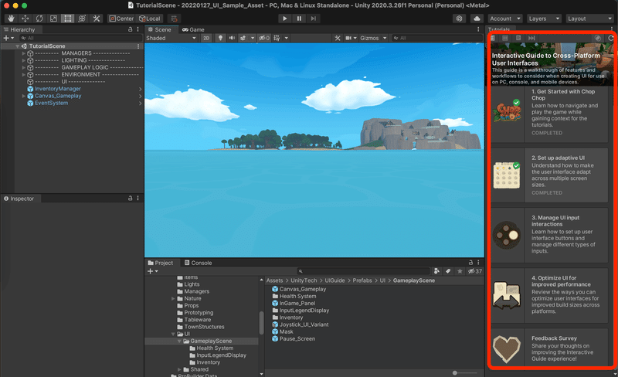Open Canvas_Gameplay prefab arrow
The image size is (618, 377).
point(141,96)
